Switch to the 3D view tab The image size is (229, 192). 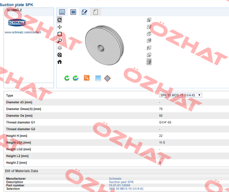click(x=73, y=12)
